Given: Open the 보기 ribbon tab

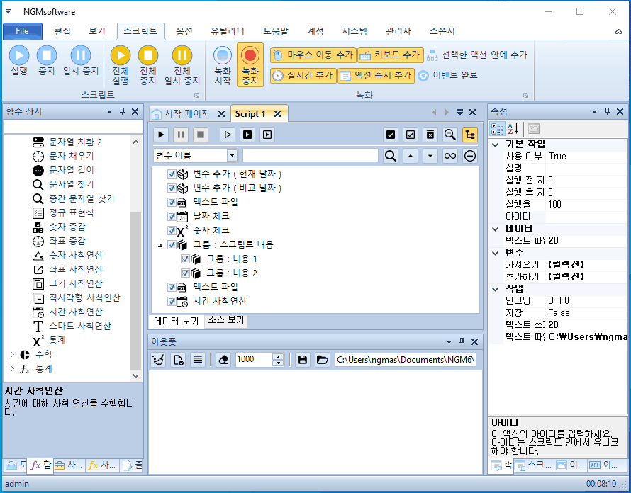Looking at the screenshot, I should click(x=97, y=31).
